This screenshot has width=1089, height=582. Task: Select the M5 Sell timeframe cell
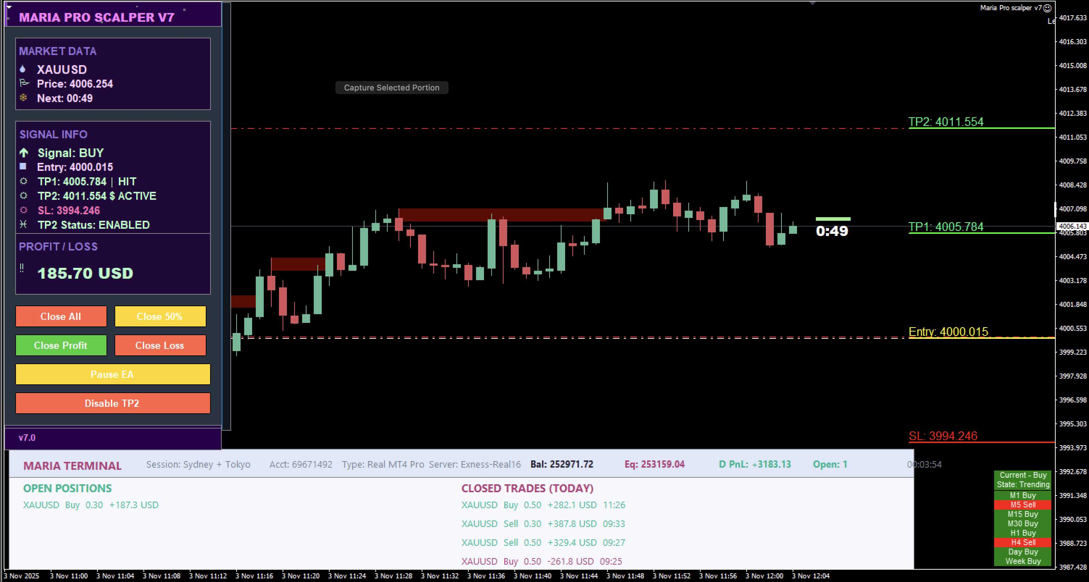[x=1022, y=505]
